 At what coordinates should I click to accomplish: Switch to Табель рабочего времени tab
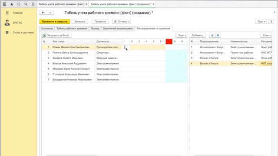coord(72,29)
